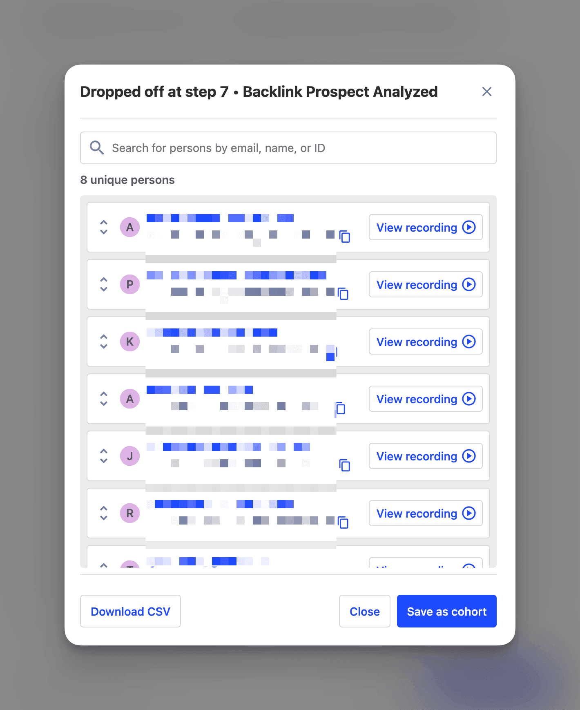Screen dimensions: 580x710
Task: Click the J person avatar
Action: (130, 456)
